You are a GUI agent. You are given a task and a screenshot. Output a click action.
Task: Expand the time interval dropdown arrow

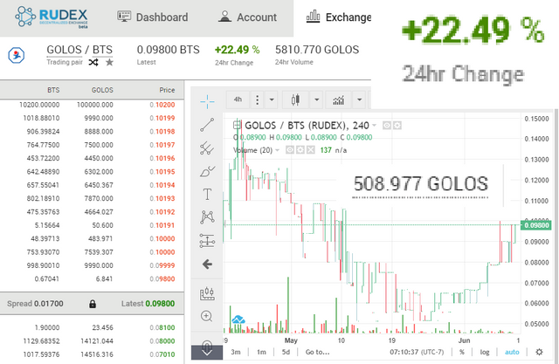(272, 100)
